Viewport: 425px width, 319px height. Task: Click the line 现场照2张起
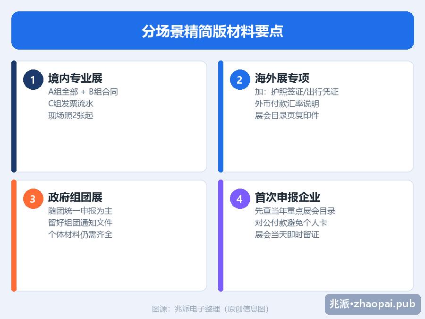[x=70, y=115]
